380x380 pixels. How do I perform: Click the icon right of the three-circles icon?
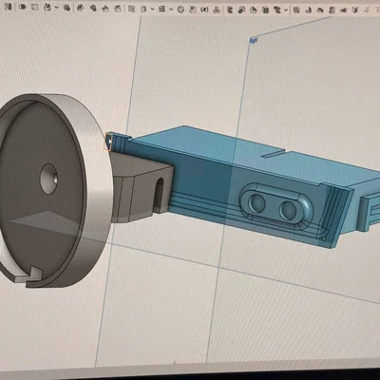tap(230, 9)
